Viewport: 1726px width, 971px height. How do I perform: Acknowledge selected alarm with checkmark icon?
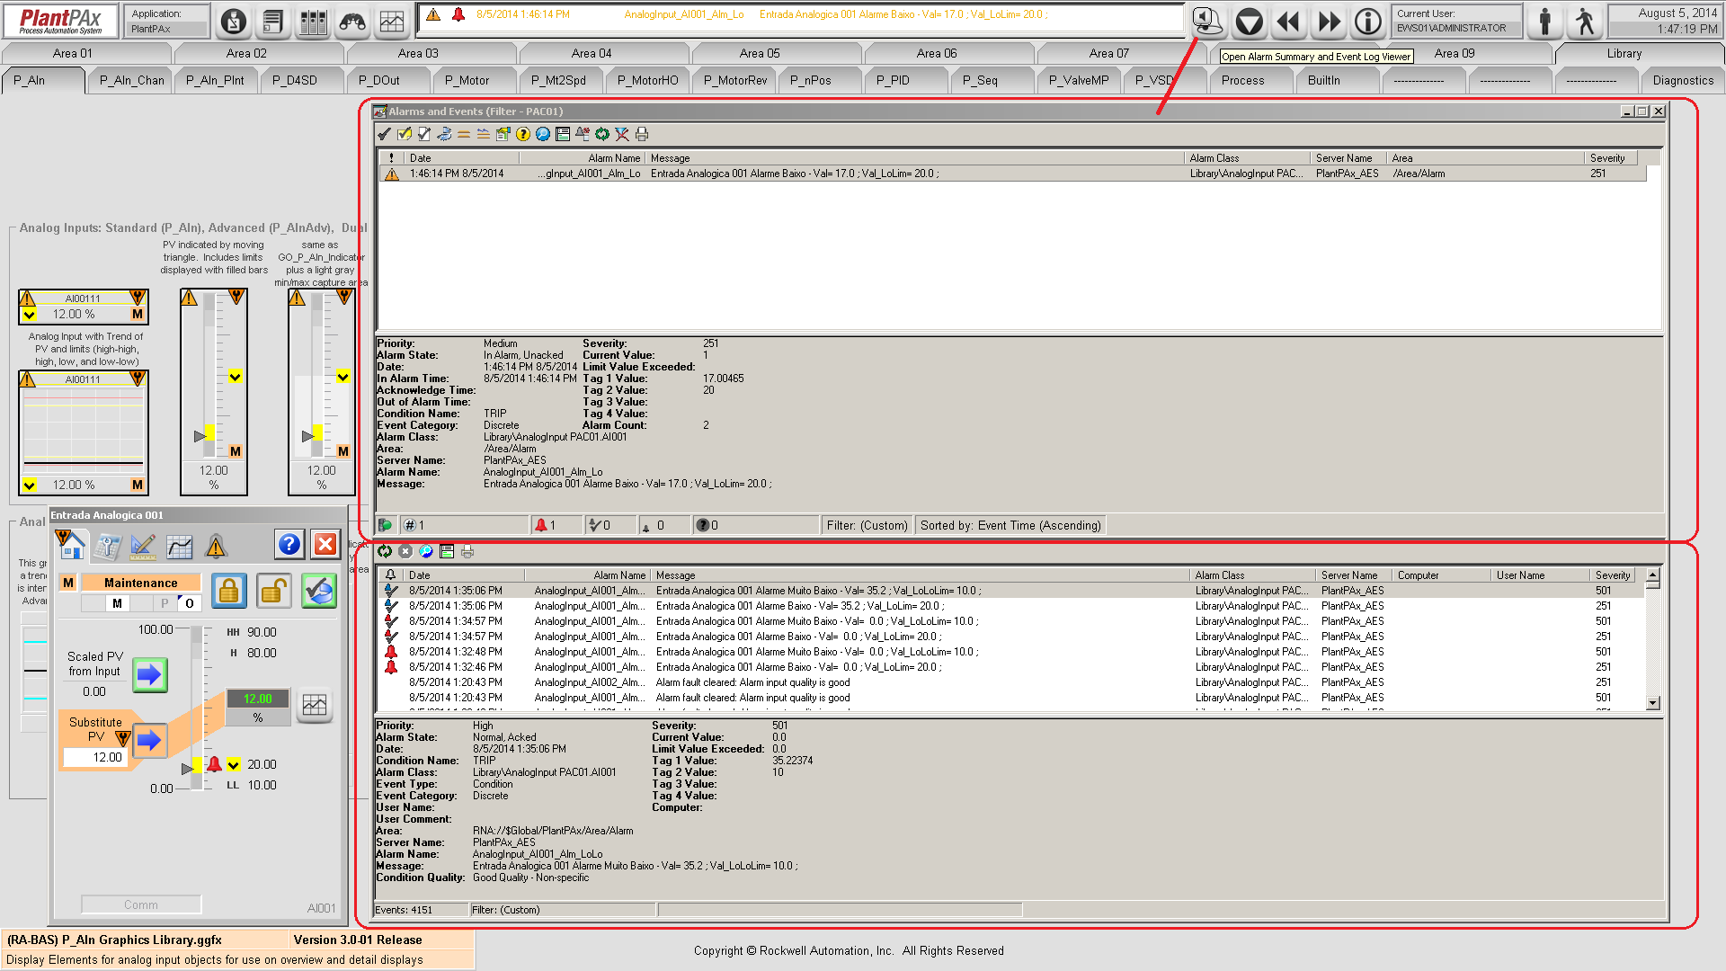pos(385,134)
